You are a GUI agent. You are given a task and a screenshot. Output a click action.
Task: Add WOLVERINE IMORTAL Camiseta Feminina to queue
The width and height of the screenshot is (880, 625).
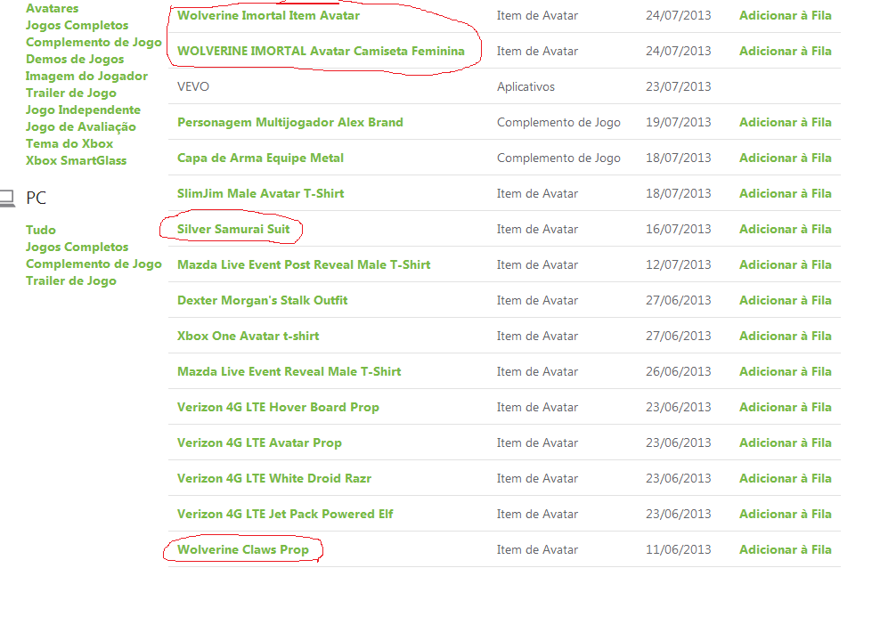point(786,51)
